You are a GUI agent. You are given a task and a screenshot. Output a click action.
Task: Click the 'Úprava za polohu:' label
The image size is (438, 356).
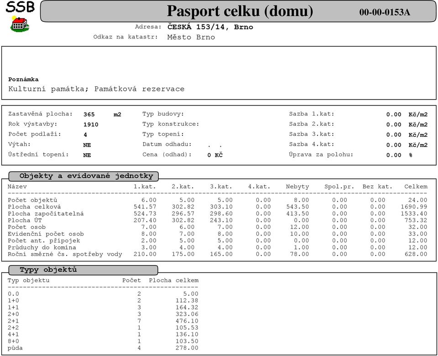pos(321,154)
